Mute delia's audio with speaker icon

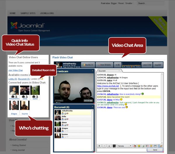(x=68, y=119)
